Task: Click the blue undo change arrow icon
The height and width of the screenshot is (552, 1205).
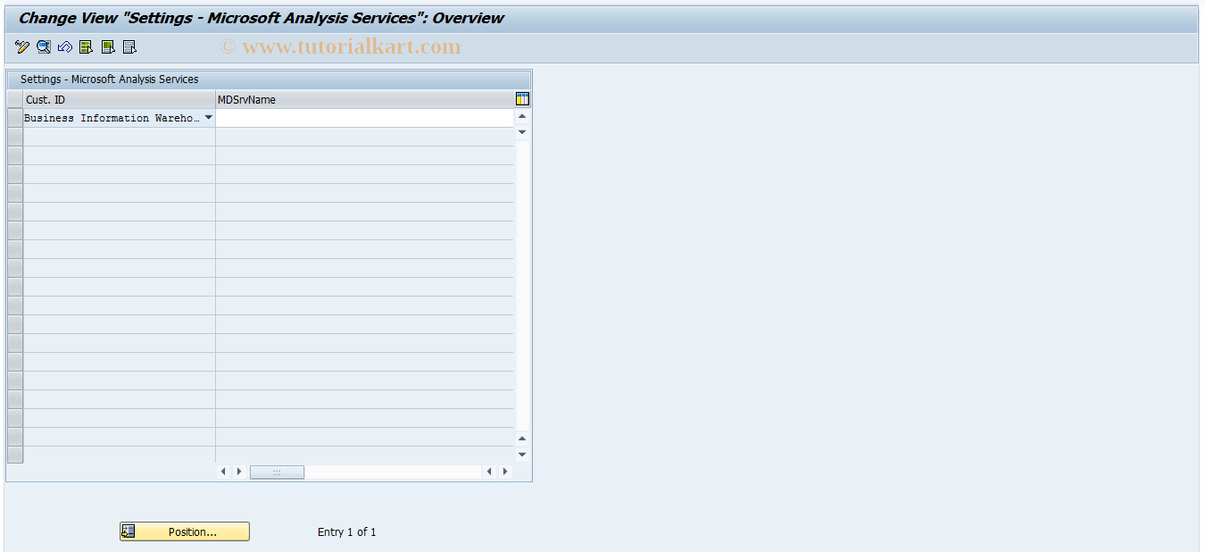Action: click(x=65, y=47)
